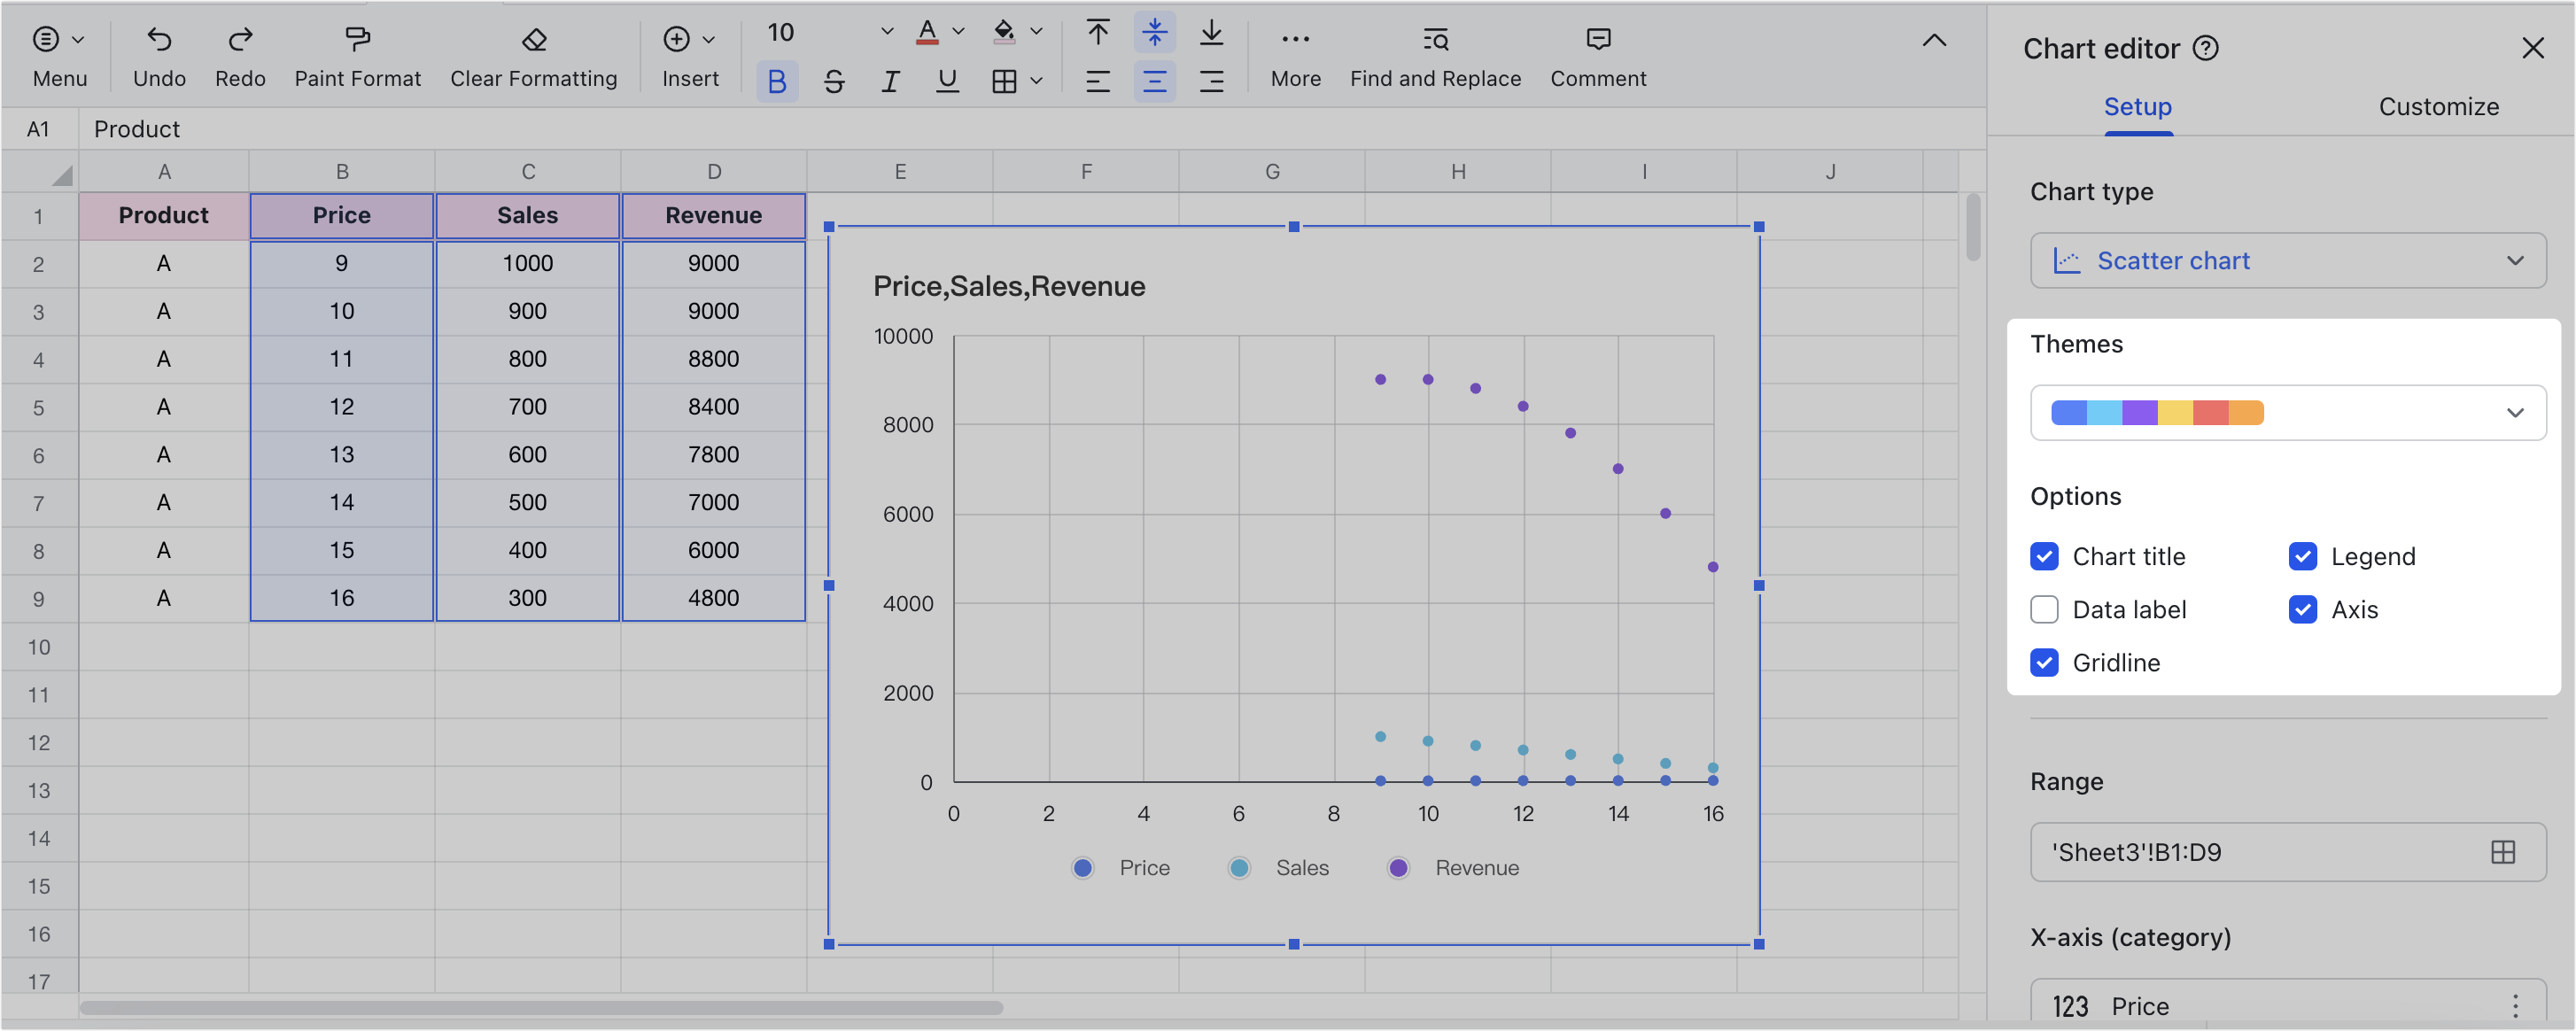Open the fill color picker arrow
The image size is (2576, 1031).
tap(1037, 33)
